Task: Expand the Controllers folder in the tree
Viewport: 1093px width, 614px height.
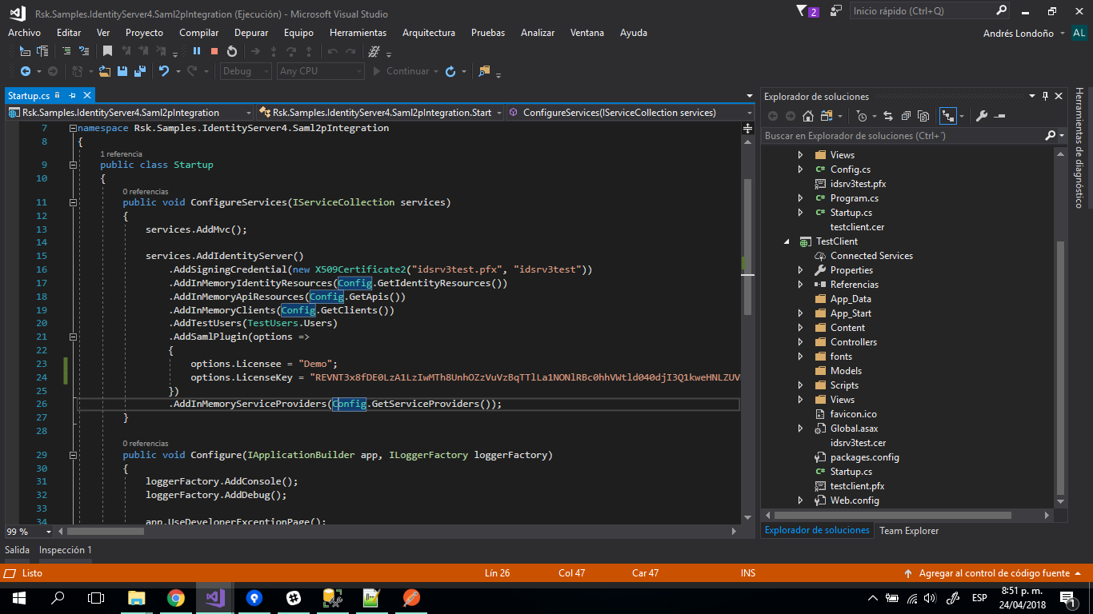Action: click(x=800, y=342)
